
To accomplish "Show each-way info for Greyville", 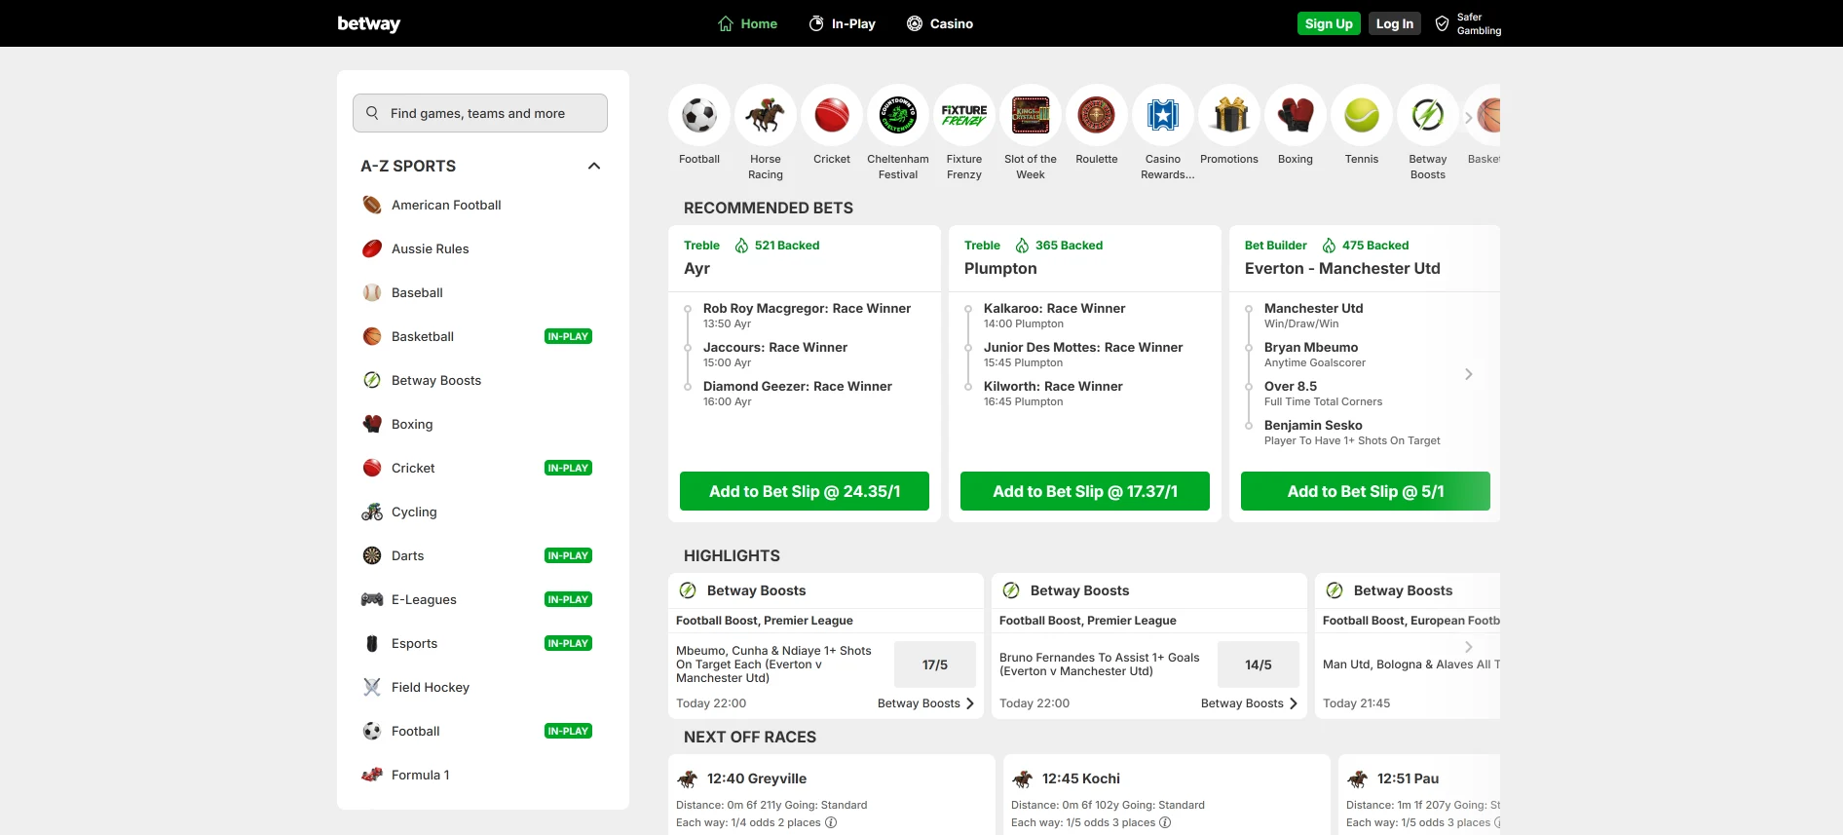I will (831, 822).
